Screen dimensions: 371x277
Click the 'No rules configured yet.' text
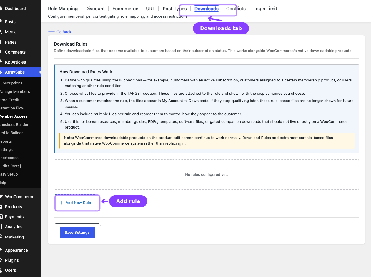207,175
